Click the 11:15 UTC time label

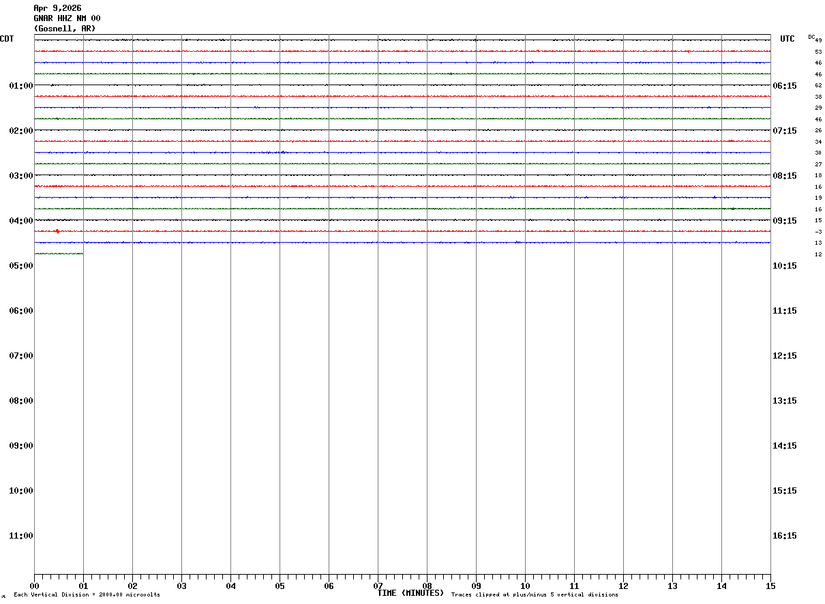tap(785, 311)
